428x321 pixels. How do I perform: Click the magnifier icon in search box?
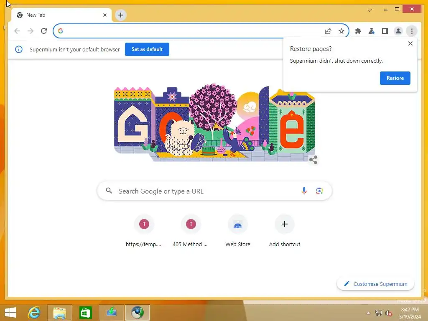(109, 191)
